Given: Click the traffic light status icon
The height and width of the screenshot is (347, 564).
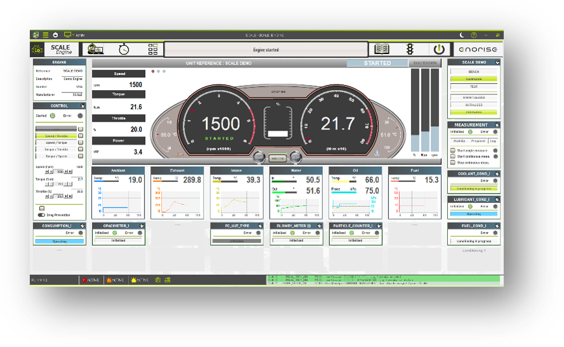Looking at the screenshot, I should [x=410, y=49].
